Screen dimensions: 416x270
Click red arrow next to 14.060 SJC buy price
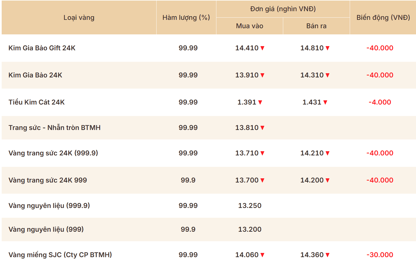262,255
